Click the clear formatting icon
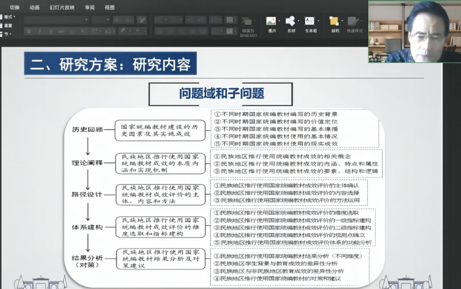 click(x=141, y=19)
